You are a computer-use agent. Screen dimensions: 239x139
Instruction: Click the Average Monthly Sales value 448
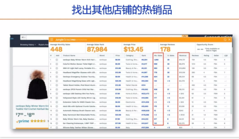coord(56,49)
